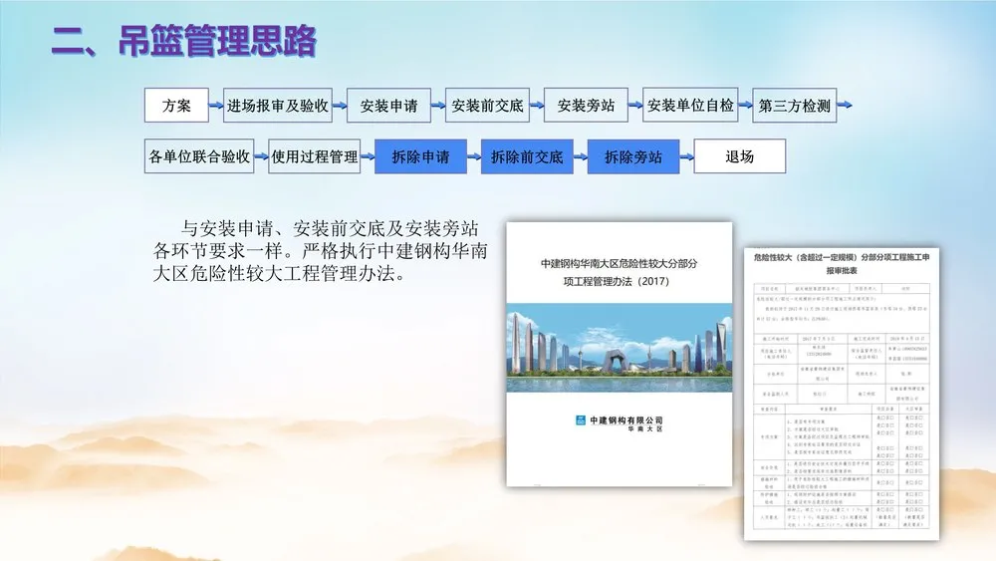Screen dimensions: 996x561
Task: Click cover title 中建钢构华南大区危险性较大分部分项工程管理办法
Action: [619, 272]
